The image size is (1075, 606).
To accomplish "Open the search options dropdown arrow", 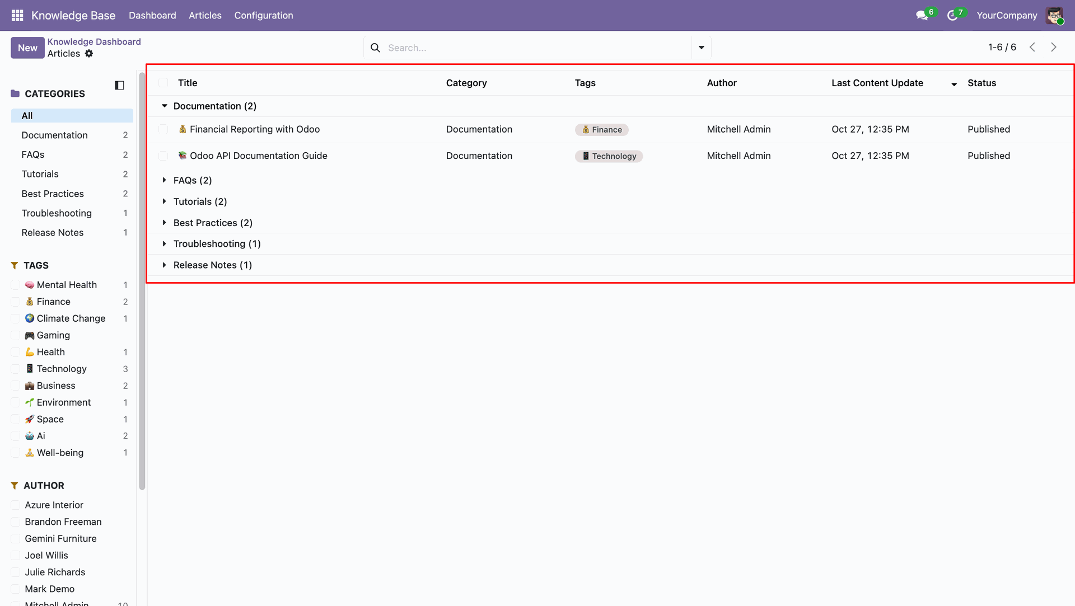I will (x=701, y=48).
